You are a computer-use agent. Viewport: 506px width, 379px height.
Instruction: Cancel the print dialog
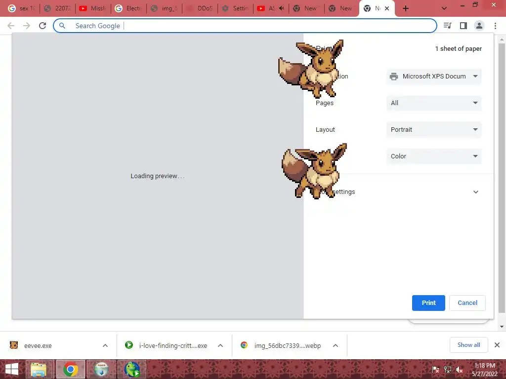[467, 303]
